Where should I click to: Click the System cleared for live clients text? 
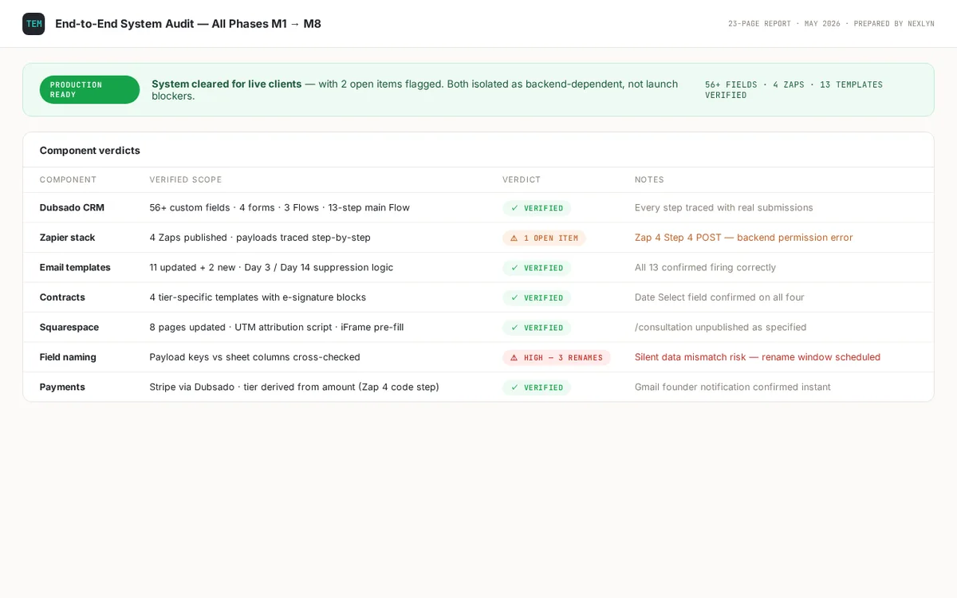pyautogui.click(x=226, y=84)
